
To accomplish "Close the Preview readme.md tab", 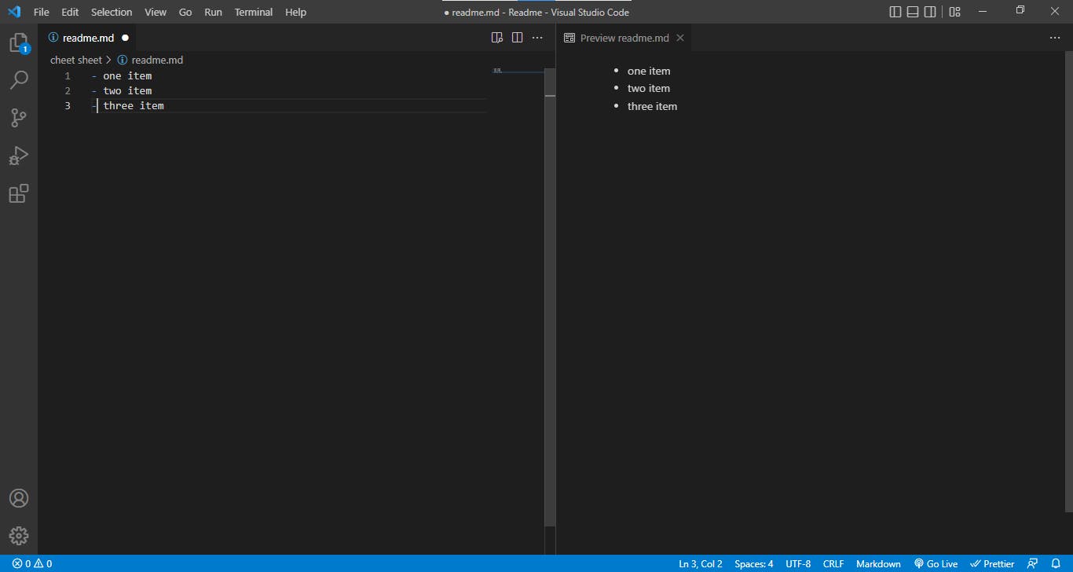I will click(680, 38).
